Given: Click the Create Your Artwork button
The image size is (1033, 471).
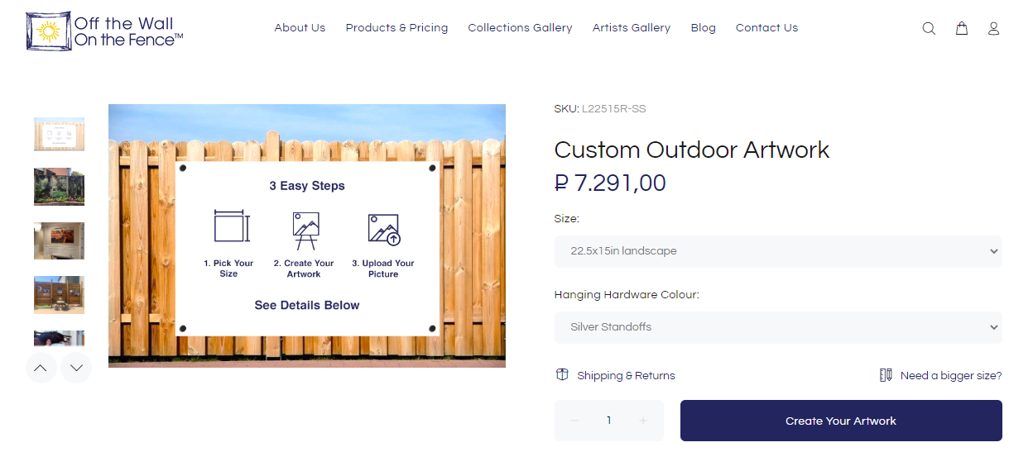Looking at the screenshot, I should click(x=841, y=421).
